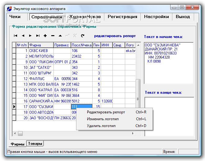Image resolution: width=205 pixels, height=161 pixels.
Task: Click the 23432 last check number cell
Action: click(82, 56)
